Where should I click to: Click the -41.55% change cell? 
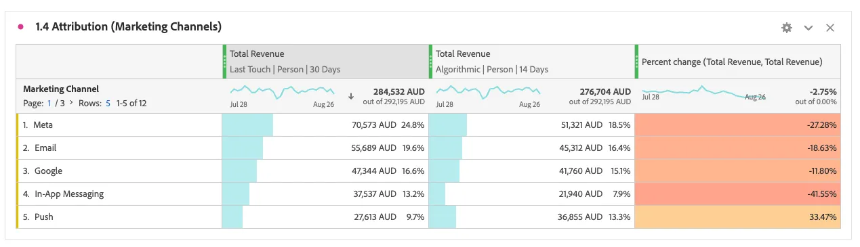[x=737, y=194]
